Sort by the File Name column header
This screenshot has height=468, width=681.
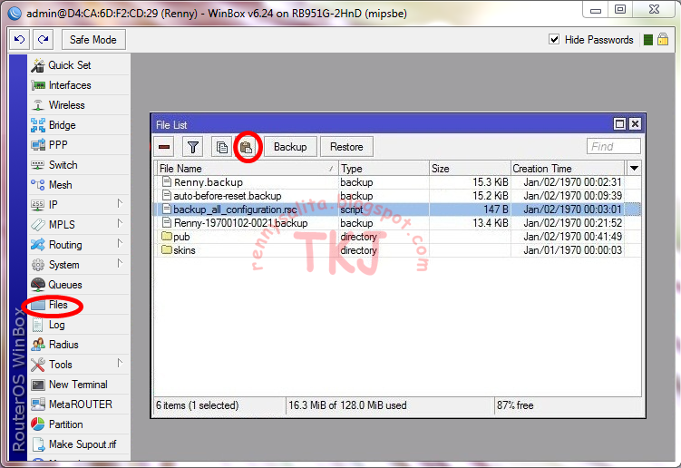[247, 168]
